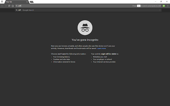Viewport: 170px width, 106px height.
Task: Click the search icon in the address bar
Action: coord(16,6)
